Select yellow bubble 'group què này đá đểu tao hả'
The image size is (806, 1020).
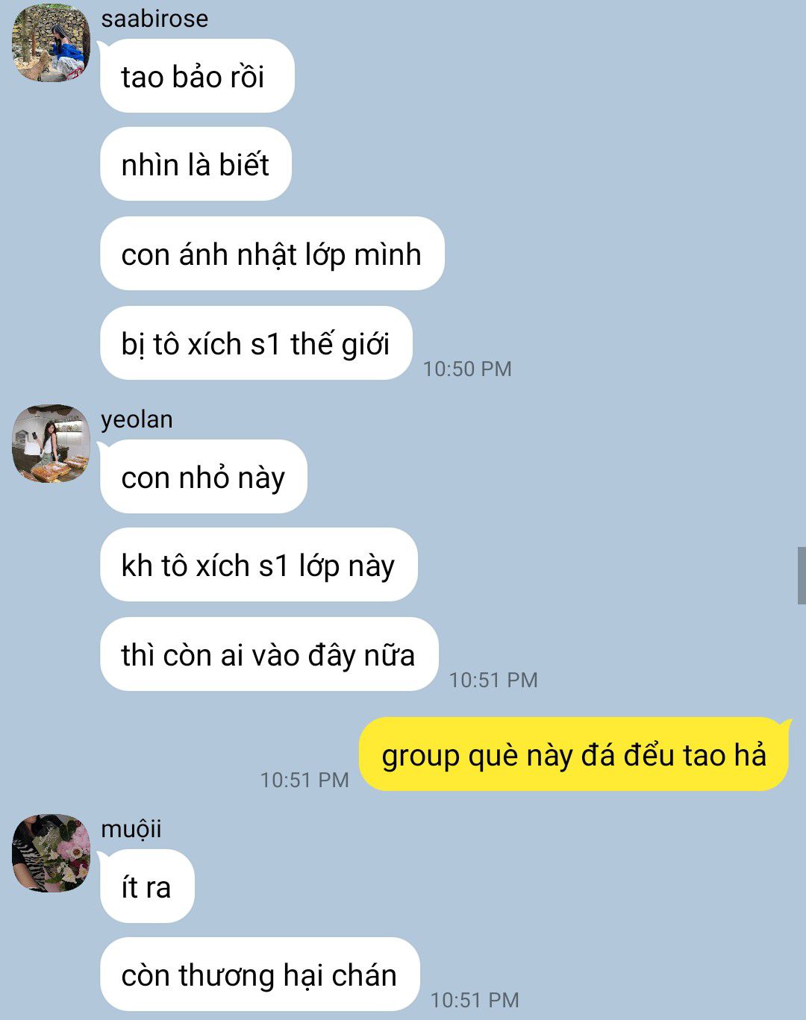point(574,754)
